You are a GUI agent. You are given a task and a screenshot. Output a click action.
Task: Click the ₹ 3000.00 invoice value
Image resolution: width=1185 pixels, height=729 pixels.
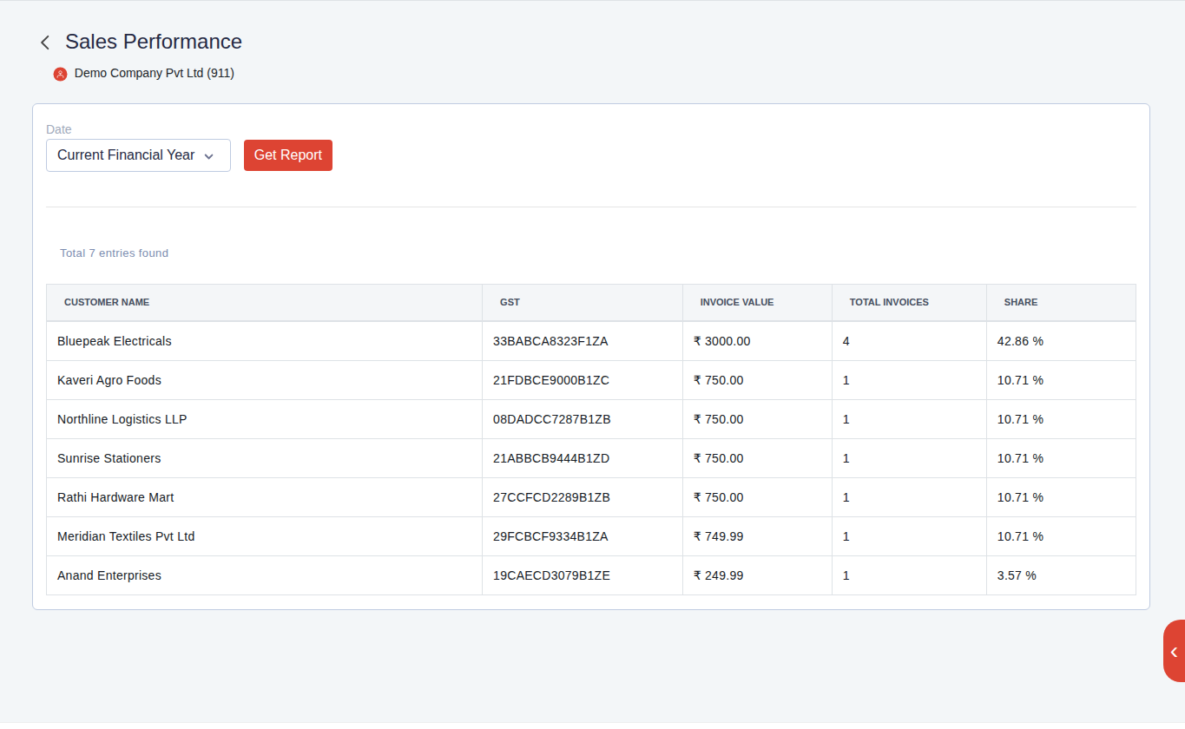pos(721,341)
